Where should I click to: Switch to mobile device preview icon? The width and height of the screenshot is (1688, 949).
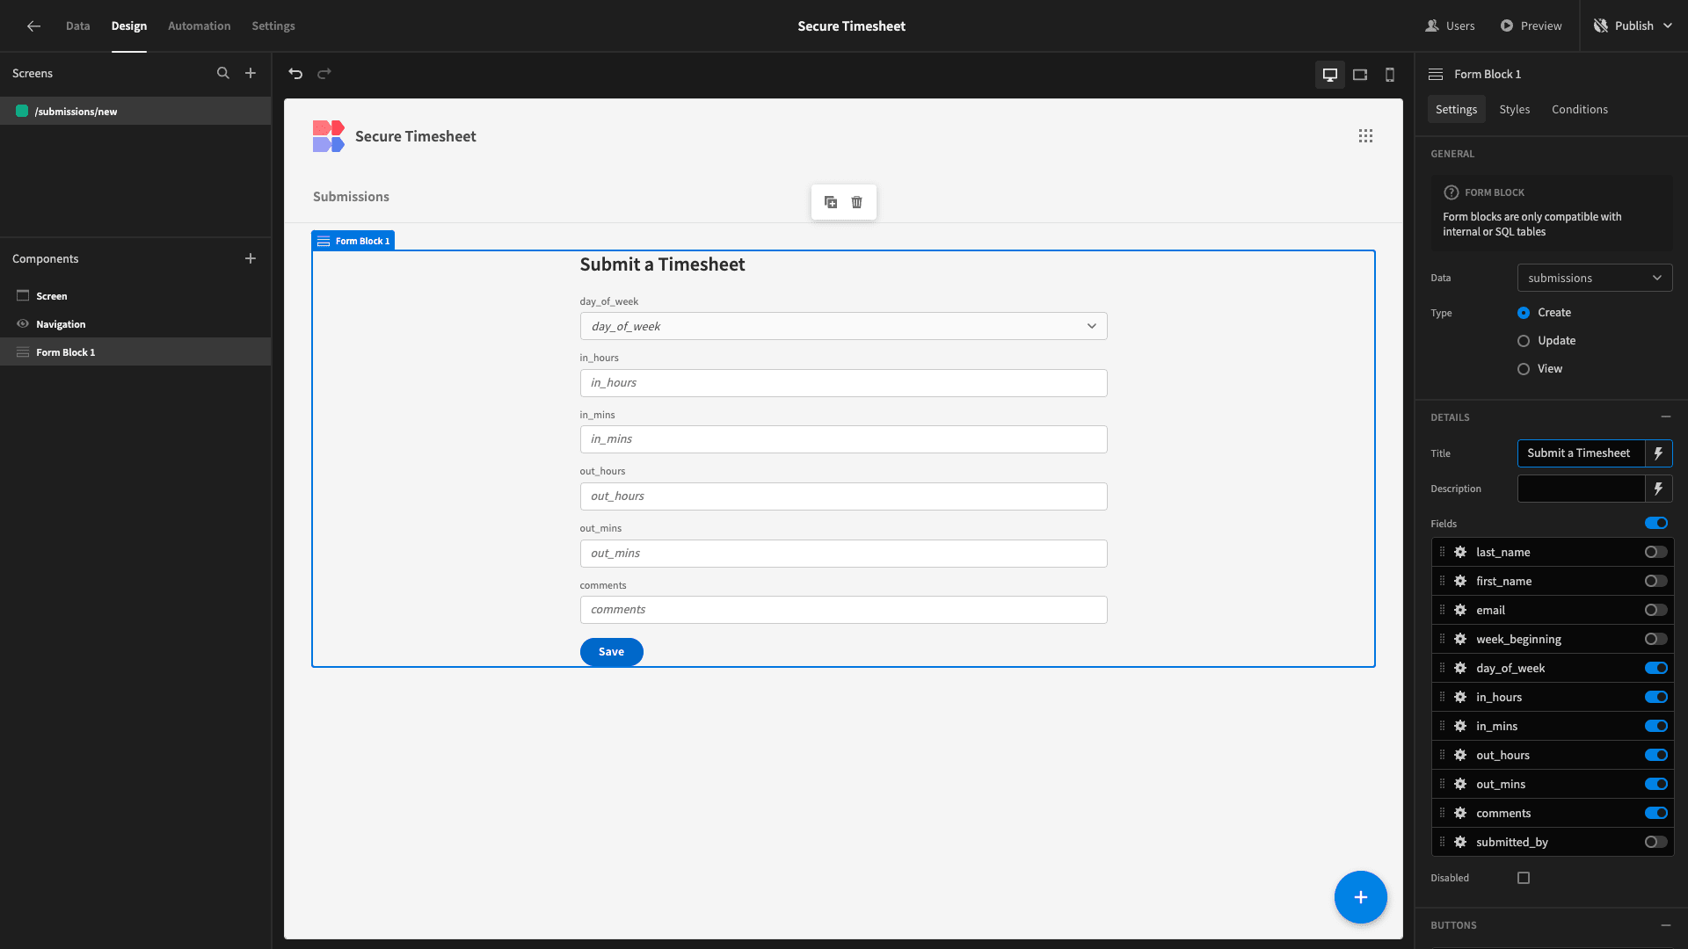(x=1390, y=75)
